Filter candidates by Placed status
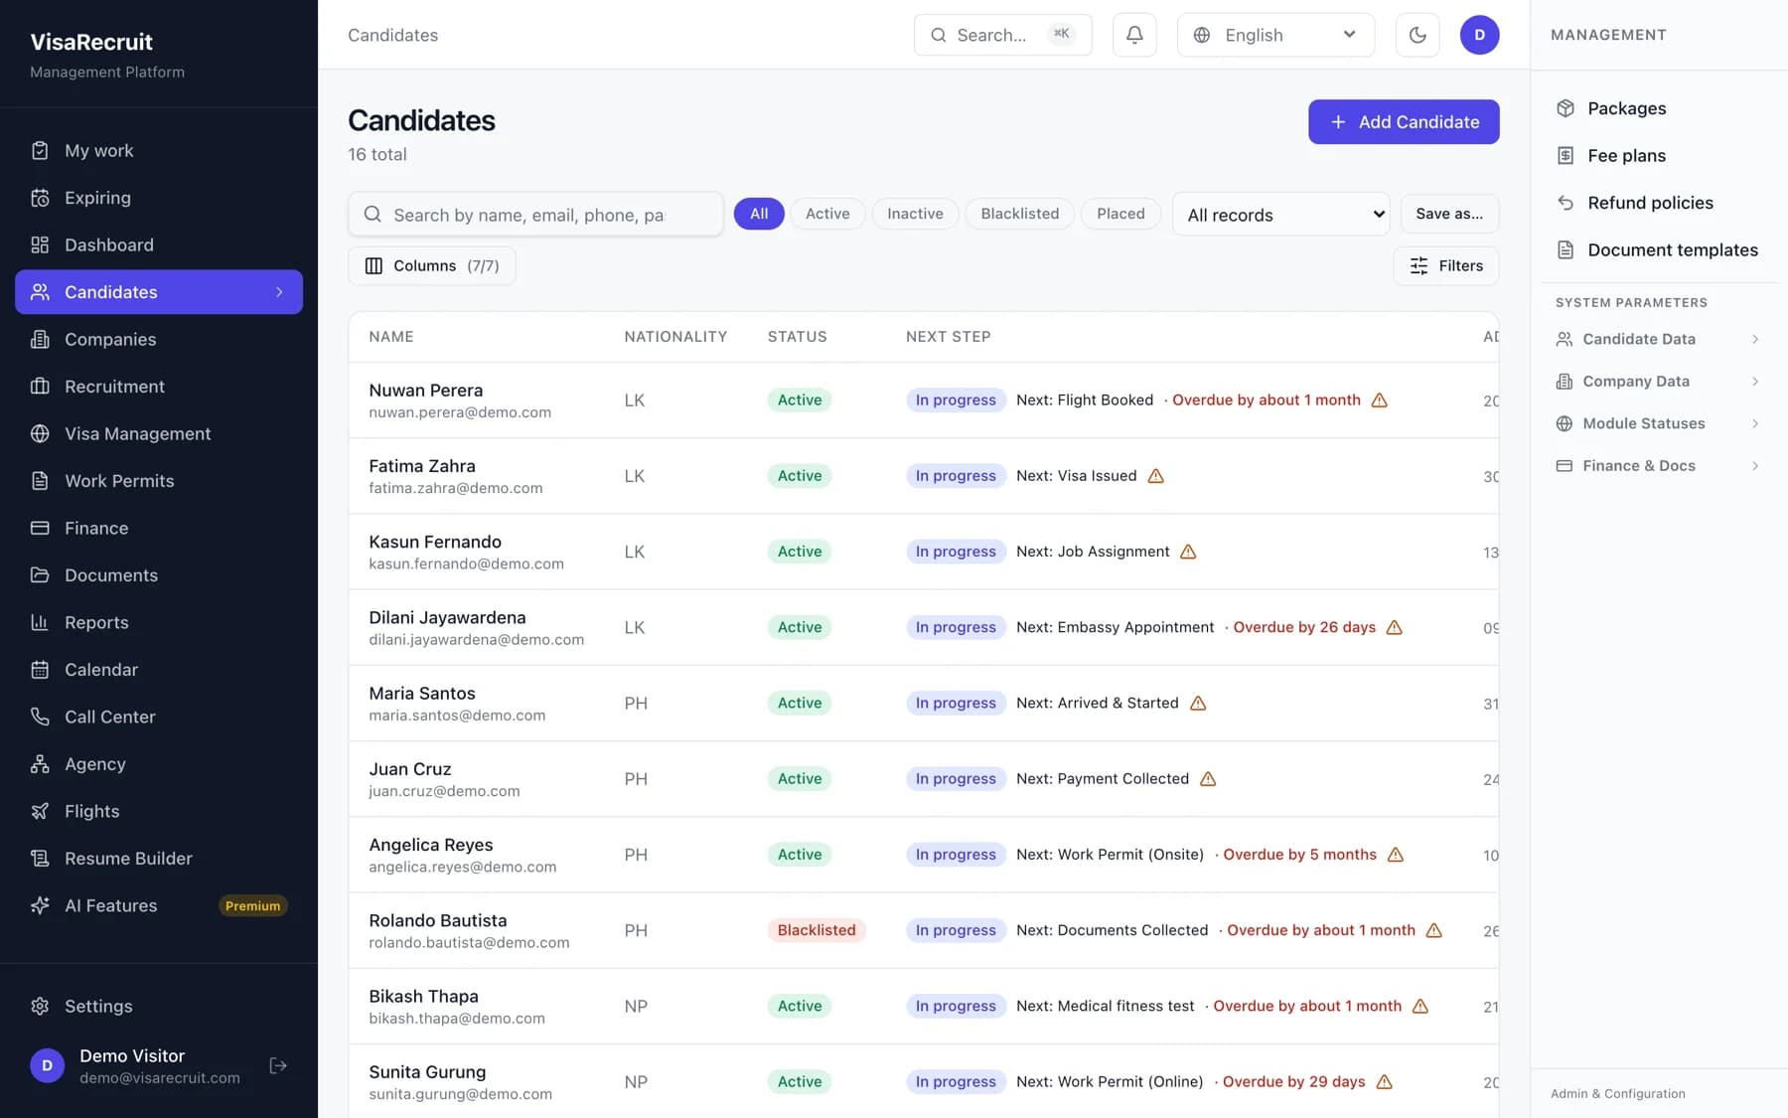The width and height of the screenshot is (1788, 1118). point(1120,214)
